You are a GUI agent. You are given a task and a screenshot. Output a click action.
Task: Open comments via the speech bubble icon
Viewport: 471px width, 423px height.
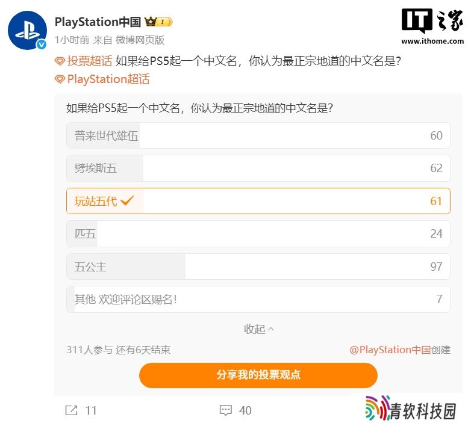pos(226,410)
